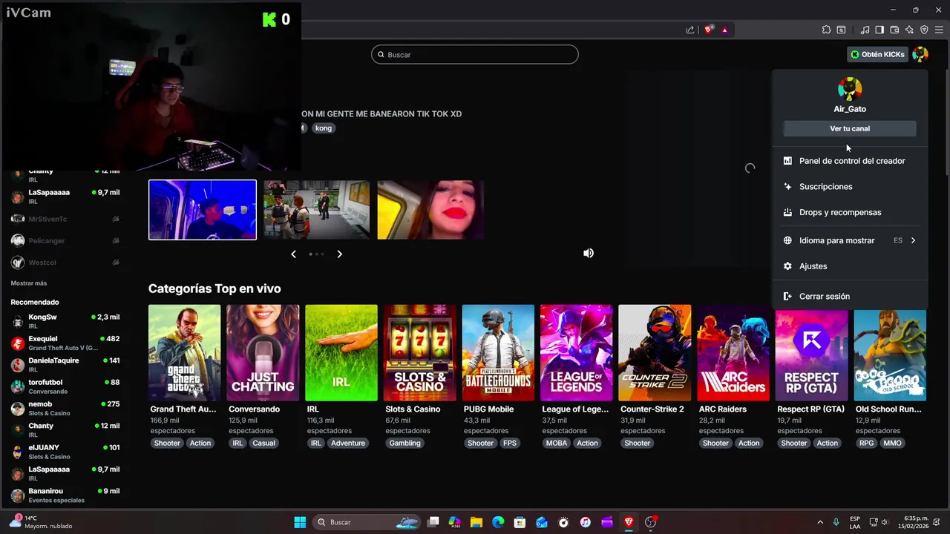This screenshot has width=950, height=534.
Task: Click the Obtén KICKs button
Action: 877,54
